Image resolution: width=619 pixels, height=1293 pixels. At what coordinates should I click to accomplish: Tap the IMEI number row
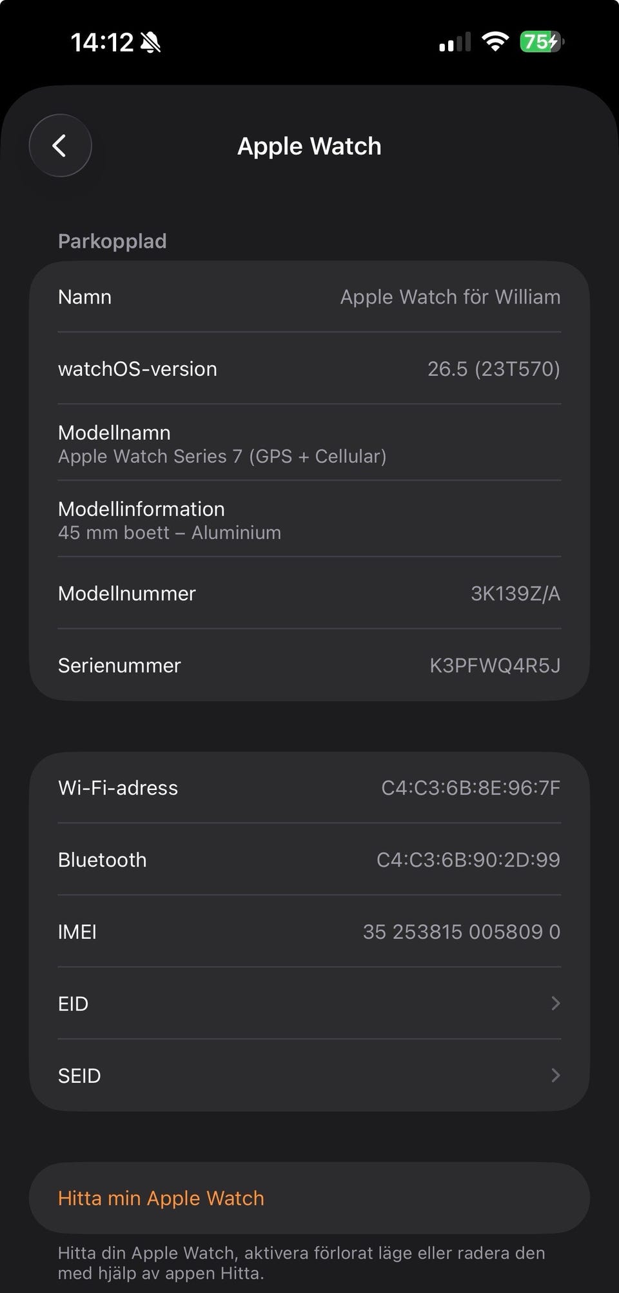click(x=309, y=931)
